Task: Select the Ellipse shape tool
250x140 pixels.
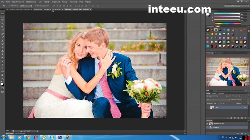Action: point(3,72)
